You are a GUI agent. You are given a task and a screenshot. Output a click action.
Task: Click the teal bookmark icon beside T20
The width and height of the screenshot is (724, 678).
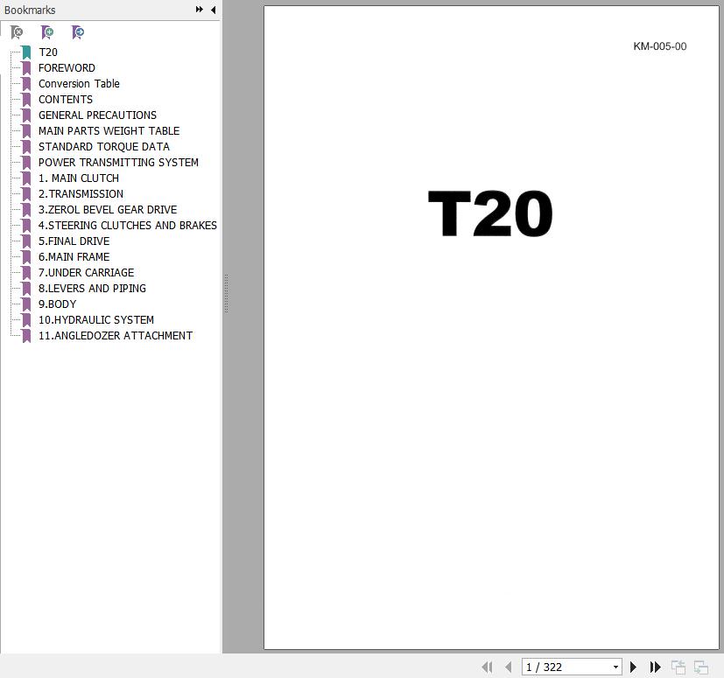click(x=26, y=52)
